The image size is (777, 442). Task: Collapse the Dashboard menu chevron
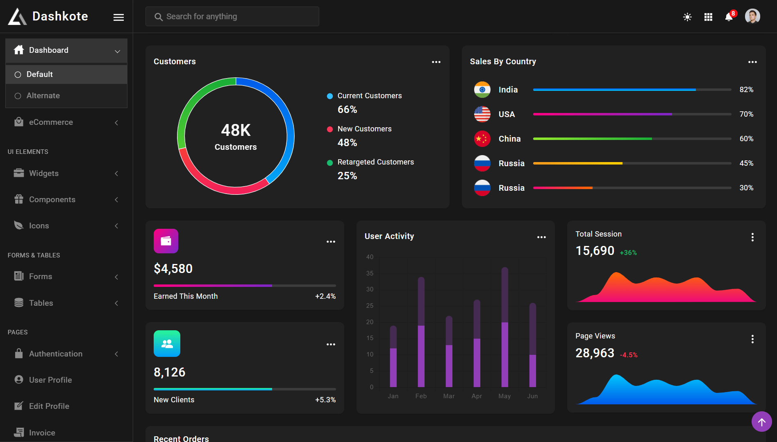[118, 51]
